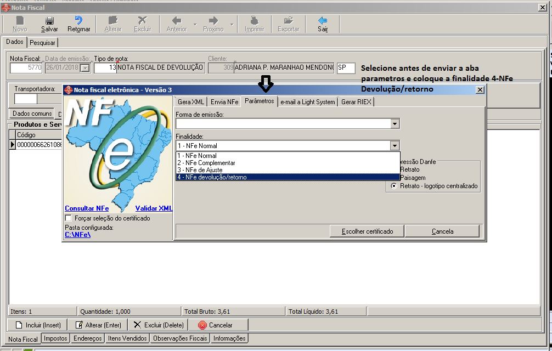The height and width of the screenshot is (351, 552).
Task: Open the Gera XML tab
Action: coord(191,102)
